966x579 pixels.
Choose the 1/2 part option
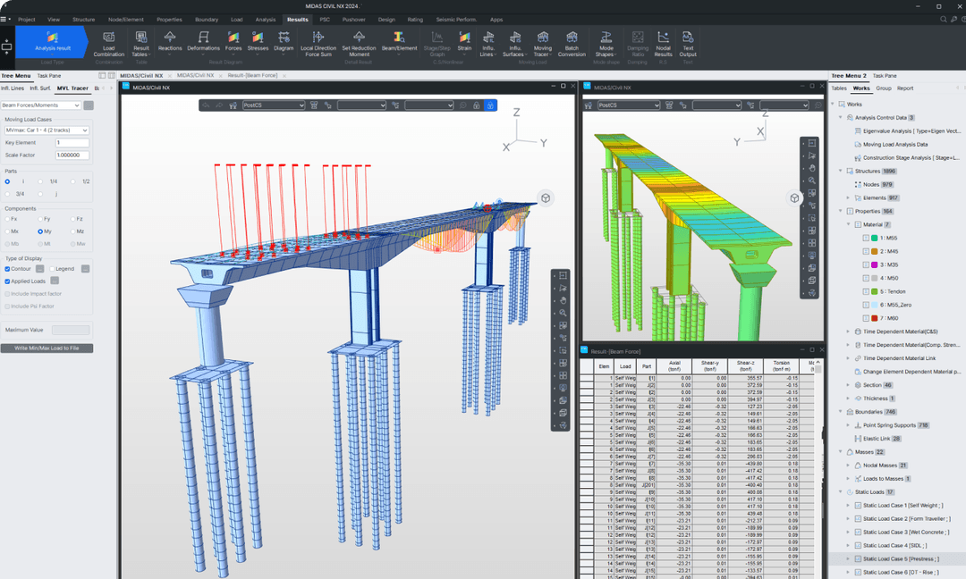[x=73, y=181]
